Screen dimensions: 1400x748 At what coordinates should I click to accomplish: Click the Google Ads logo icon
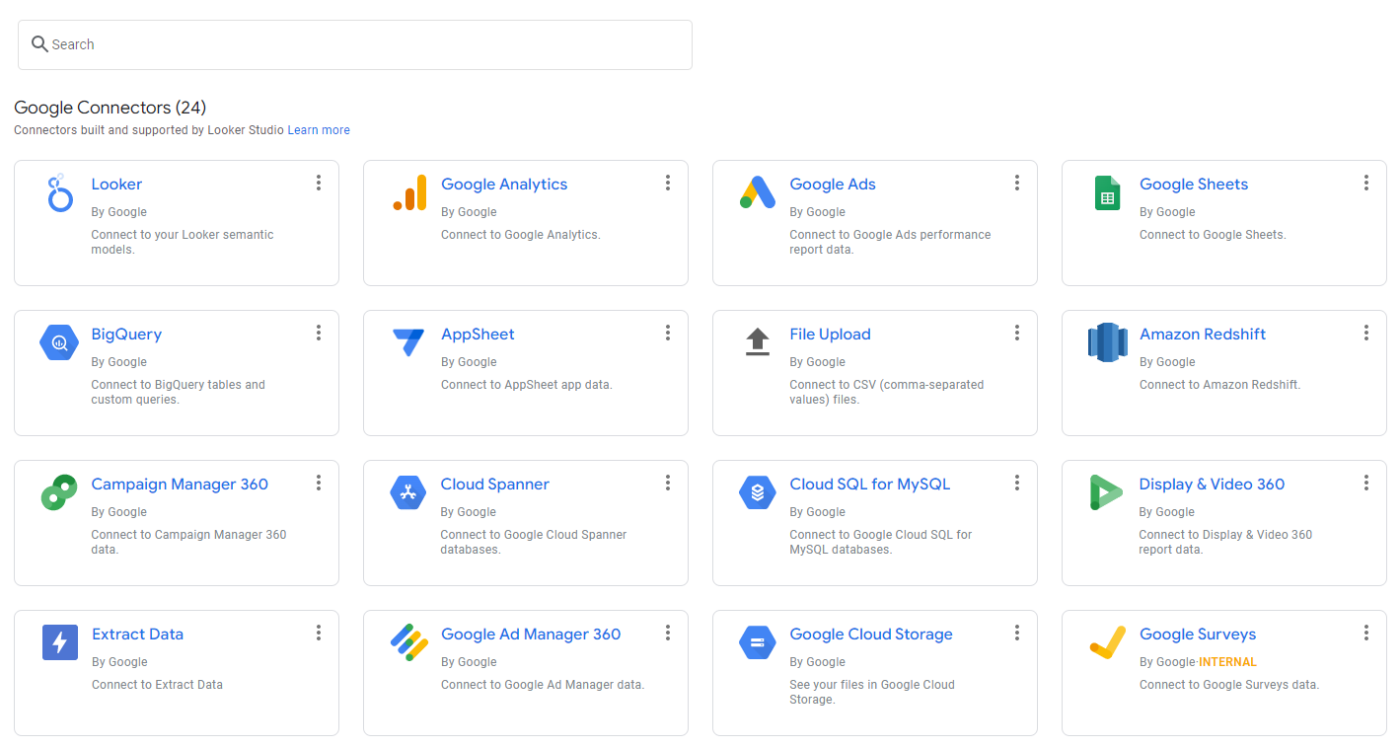pyautogui.click(x=758, y=192)
